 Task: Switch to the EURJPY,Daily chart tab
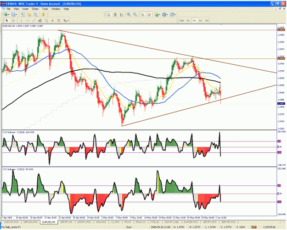(x=172, y=222)
